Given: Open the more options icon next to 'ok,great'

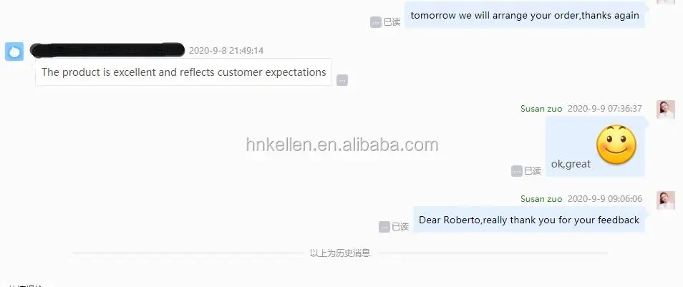Looking at the screenshot, I should 517,171.
